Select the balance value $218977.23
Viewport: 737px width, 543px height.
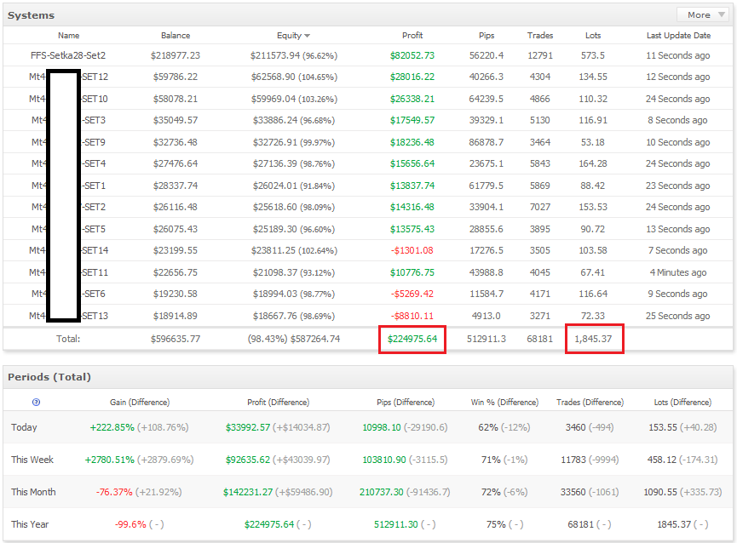tap(176, 55)
